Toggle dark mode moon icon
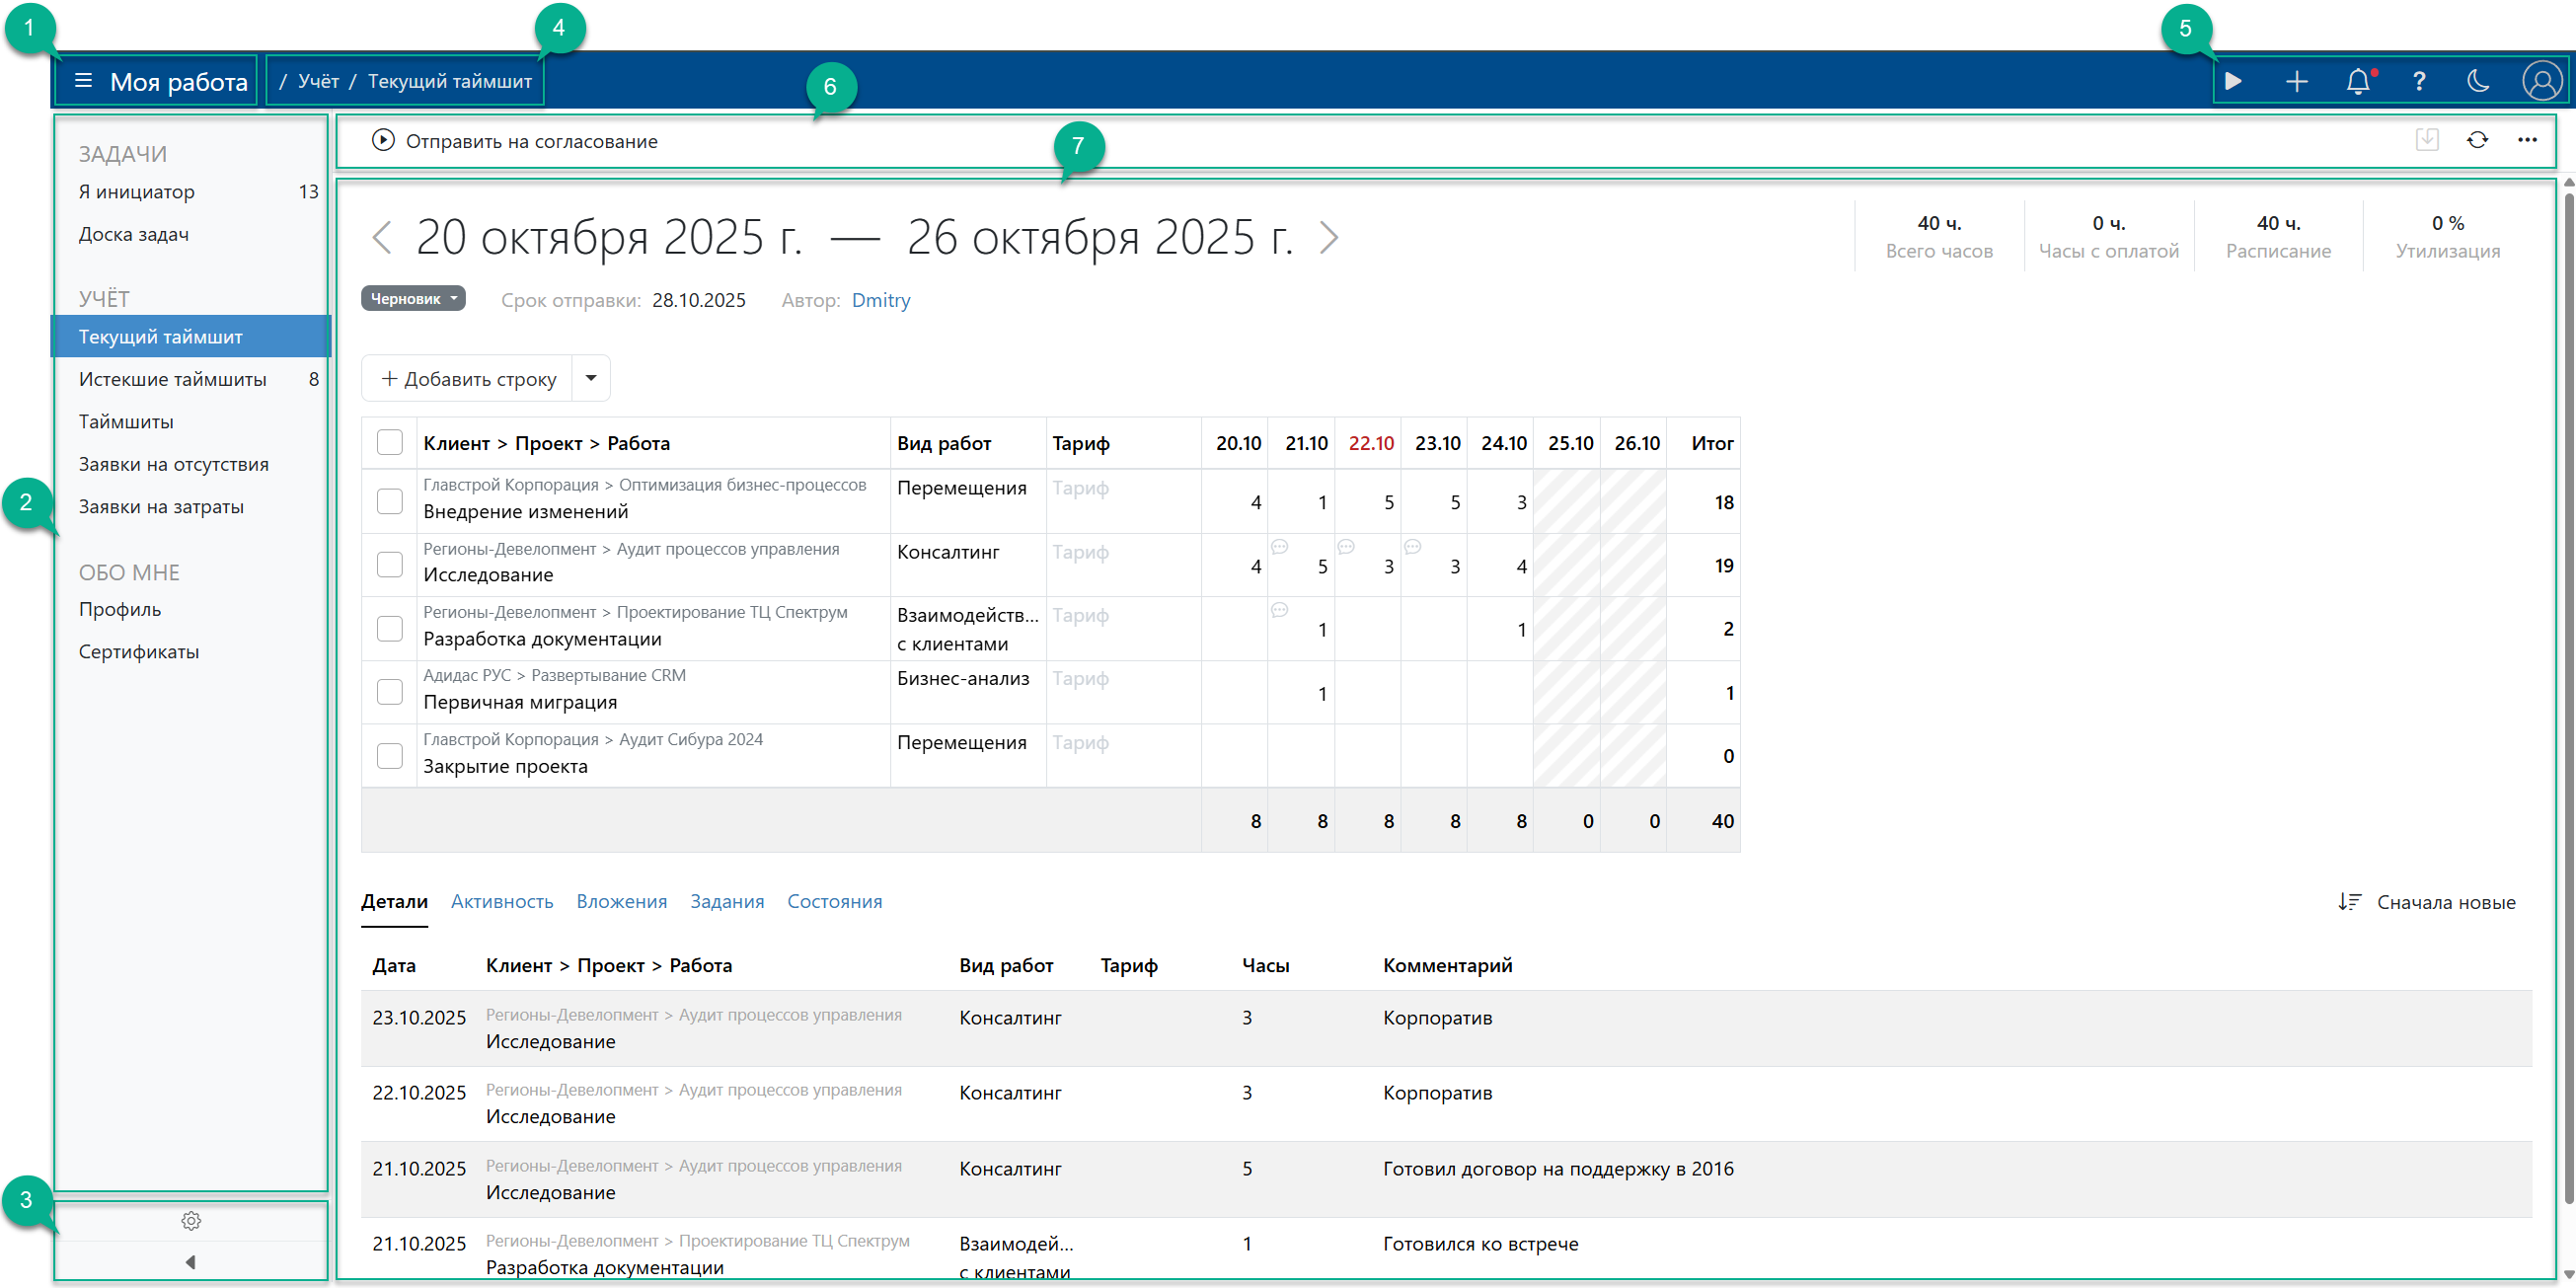The width and height of the screenshot is (2576, 1288). [x=2478, y=81]
